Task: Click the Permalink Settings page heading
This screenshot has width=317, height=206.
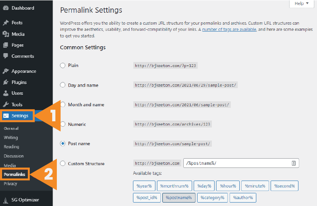Action: point(91,10)
